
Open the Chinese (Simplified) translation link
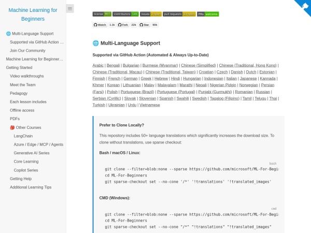click(x=199, y=65)
